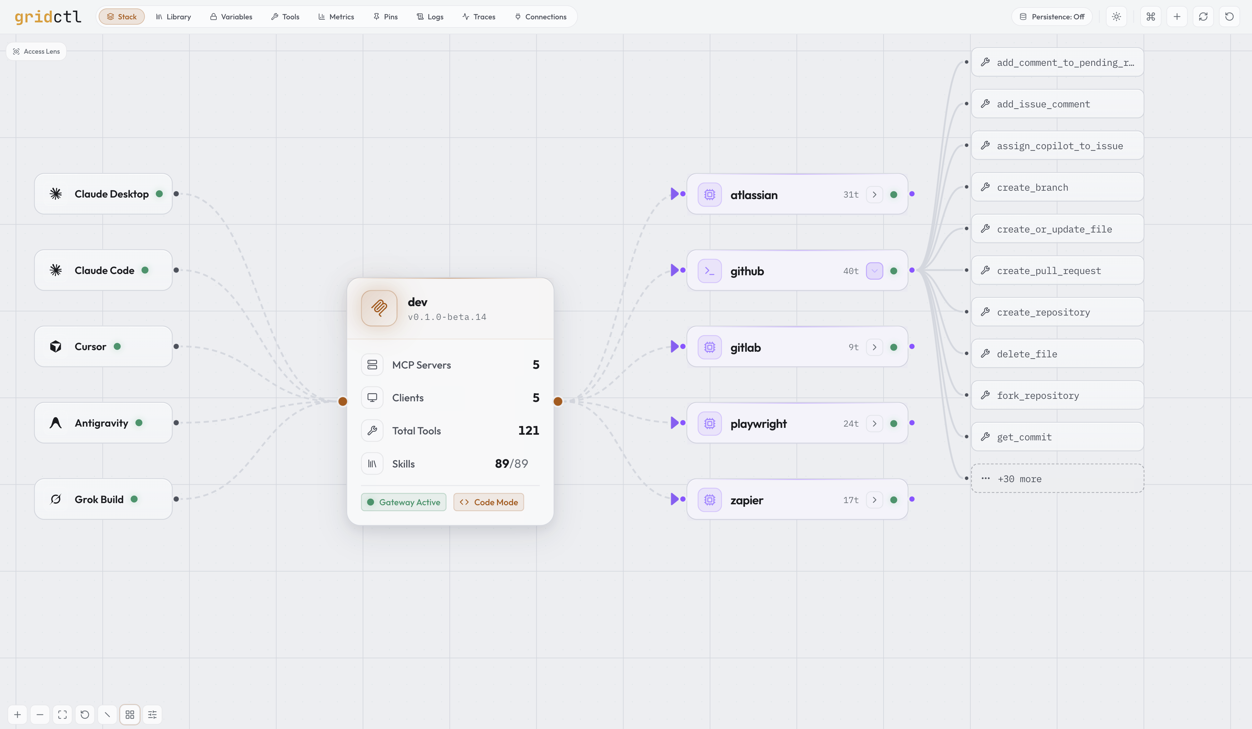Click the Claude Code asterisk icon
1252x729 pixels.
coord(56,270)
